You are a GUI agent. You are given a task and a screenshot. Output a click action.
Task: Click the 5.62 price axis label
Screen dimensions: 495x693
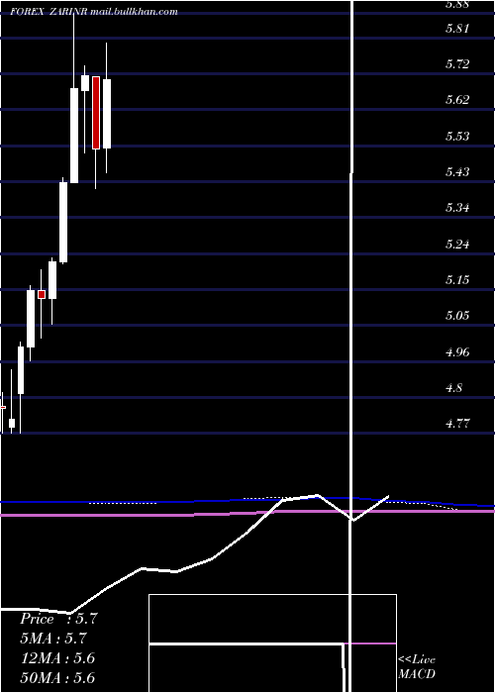click(x=456, y=100)
